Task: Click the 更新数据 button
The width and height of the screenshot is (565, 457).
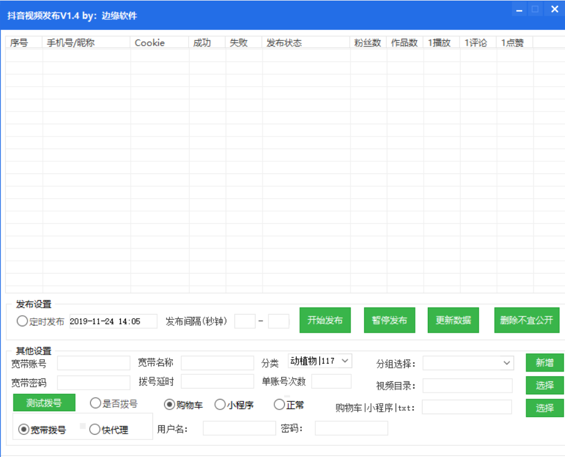Action: 453,320
